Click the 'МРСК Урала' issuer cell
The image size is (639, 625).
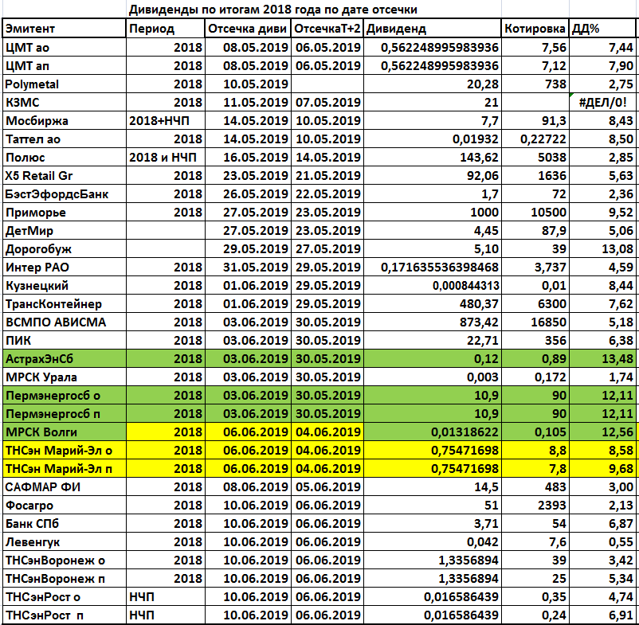pyautogui.click(x=65, y=377)
